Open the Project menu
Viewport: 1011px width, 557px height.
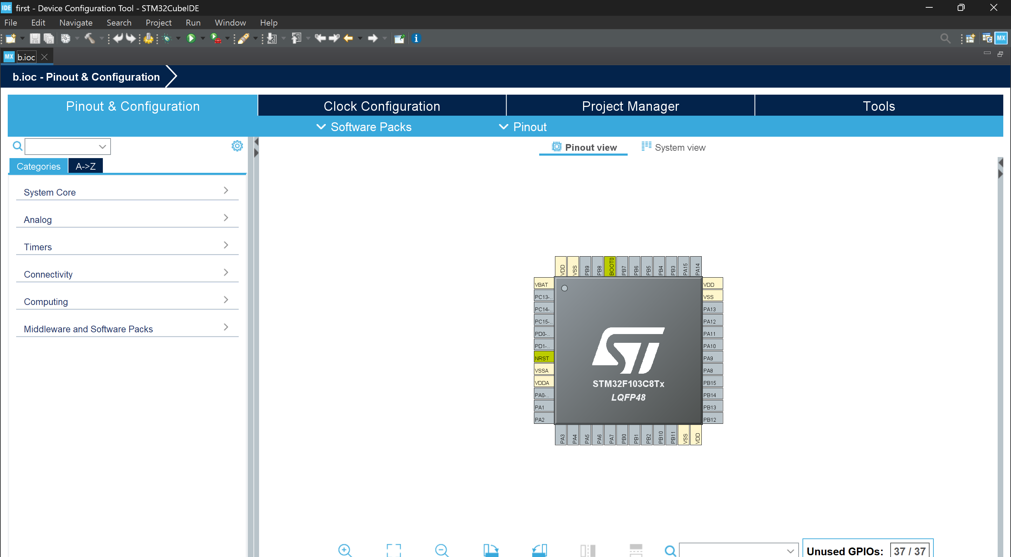pyautogui.click(x=159, y=23)
